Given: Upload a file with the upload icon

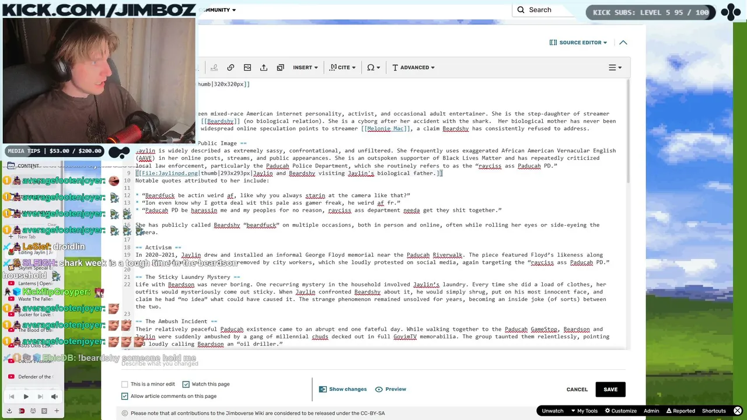Looking at the screenshot, I should 264,68.
